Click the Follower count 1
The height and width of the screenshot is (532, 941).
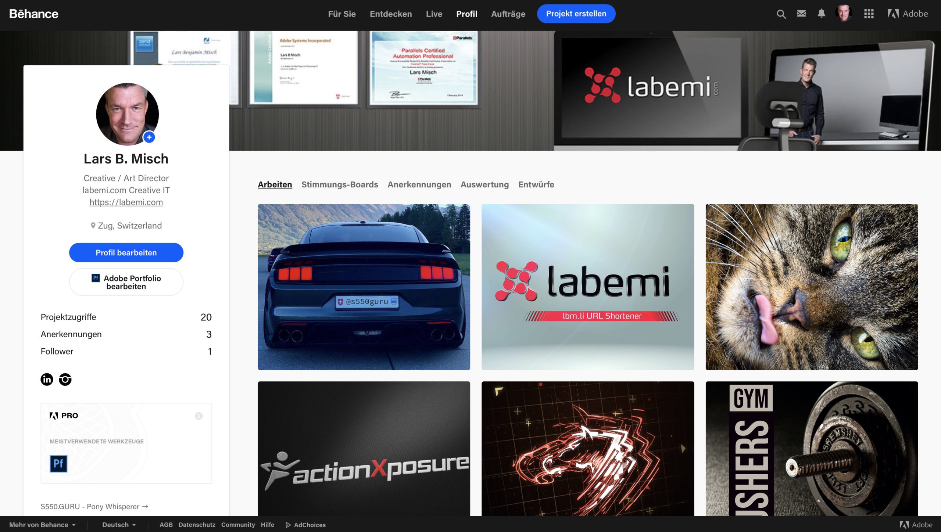210,351
